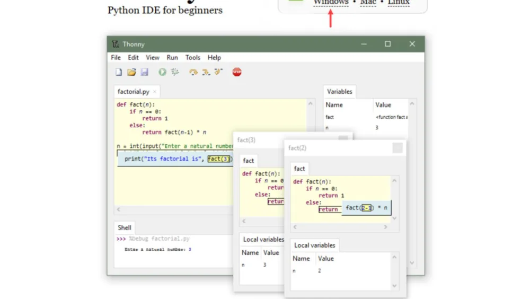Image resolution: width=530 pixels, height=299 pixels.
Task: Click fact(2) local variables scroll down arrow
Action: pyautogui.click(x=394, y=286)
